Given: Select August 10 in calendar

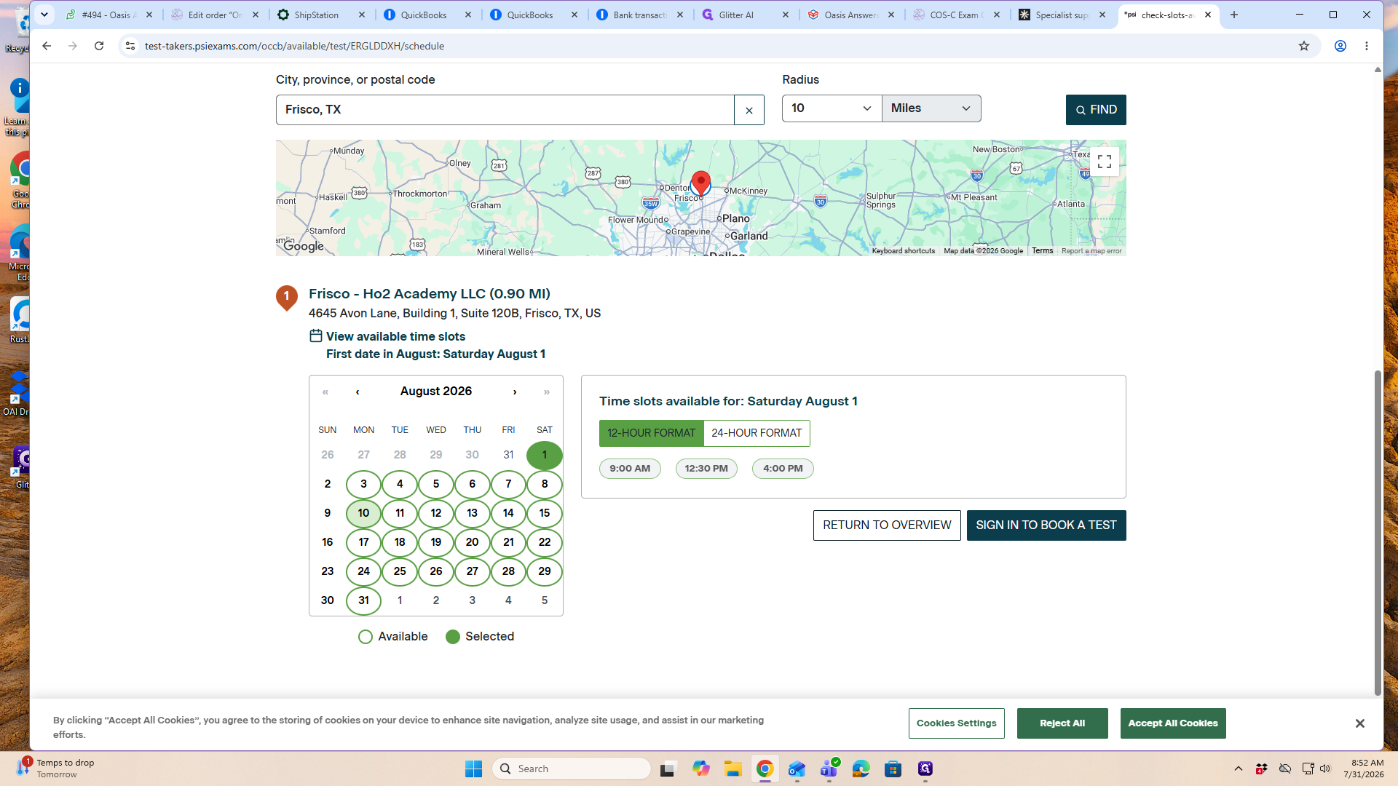Looking at the screenshot, I should pos(363,513).
